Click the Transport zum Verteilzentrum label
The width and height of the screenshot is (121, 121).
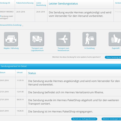point(63,49)
